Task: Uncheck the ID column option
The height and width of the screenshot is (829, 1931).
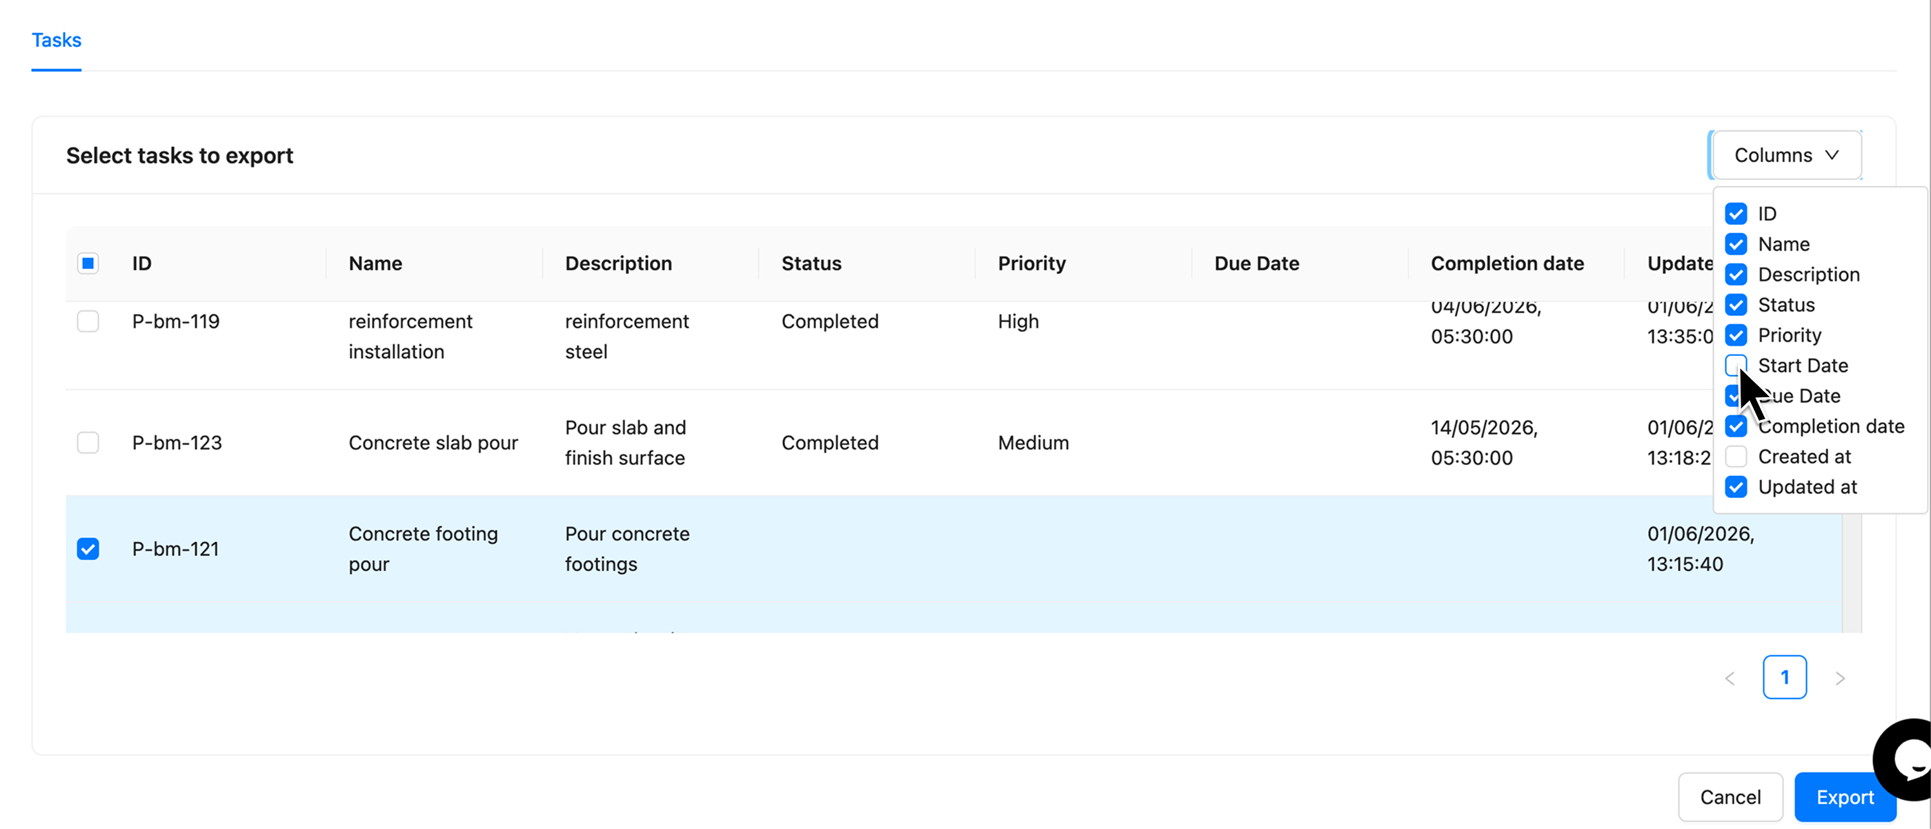Action: tap(1736, 214)
